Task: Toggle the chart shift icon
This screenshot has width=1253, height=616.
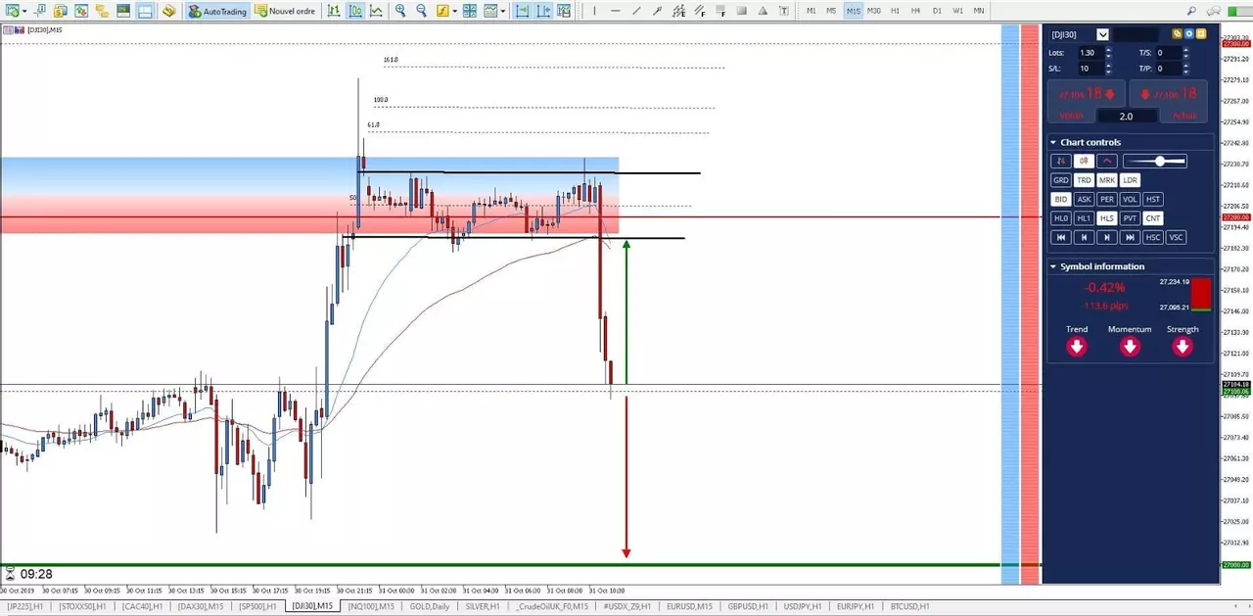Action: coord(542,11)
